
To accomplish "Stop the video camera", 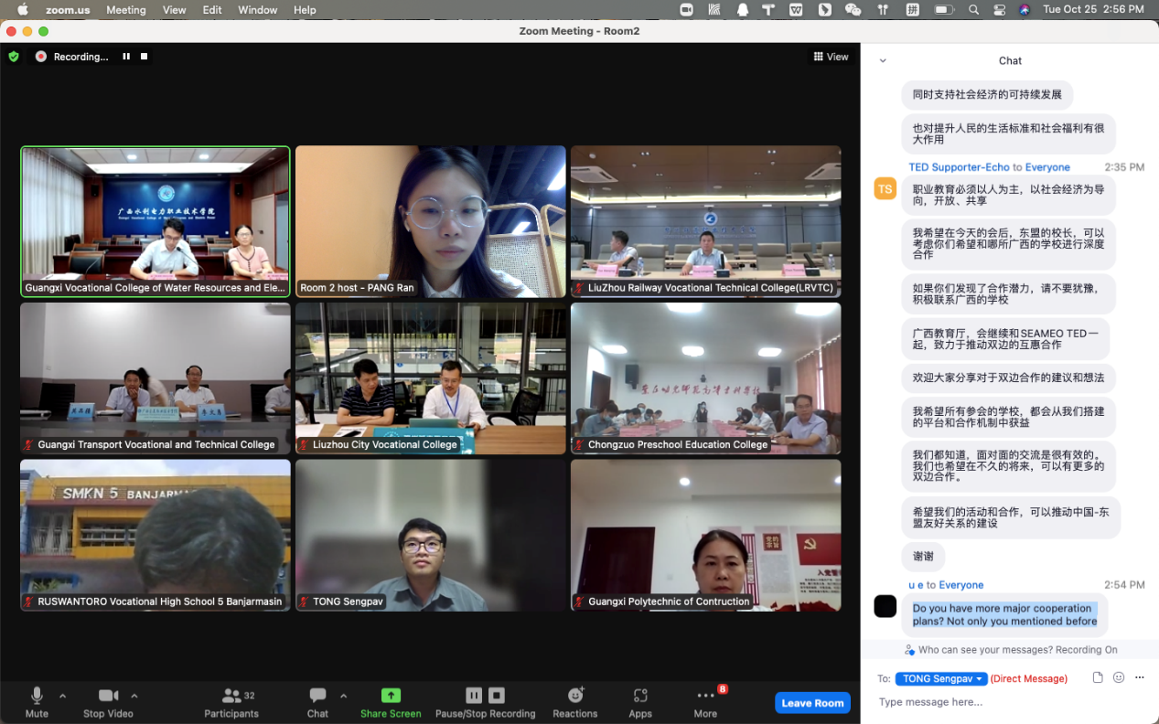I will pos(108,702).
